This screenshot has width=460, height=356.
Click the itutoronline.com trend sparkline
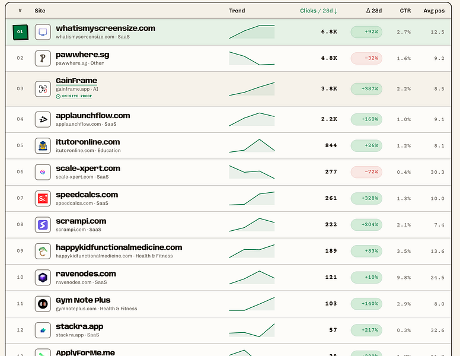[252, 146]
